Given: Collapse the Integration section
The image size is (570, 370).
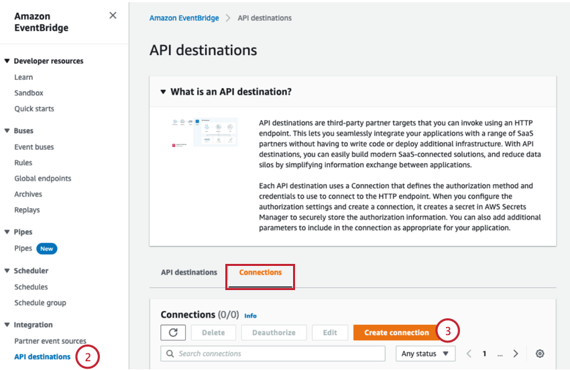Looking at the screenshot, I should [7, 324].
